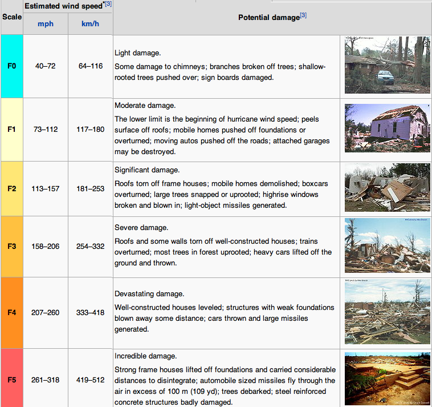432x407 pixels.
Task: Open the km/h link in header
Action: click(x=90, y=24)
